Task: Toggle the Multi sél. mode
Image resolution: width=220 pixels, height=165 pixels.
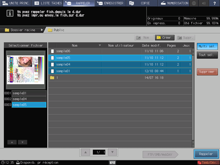Action: (x=207, y=46)
